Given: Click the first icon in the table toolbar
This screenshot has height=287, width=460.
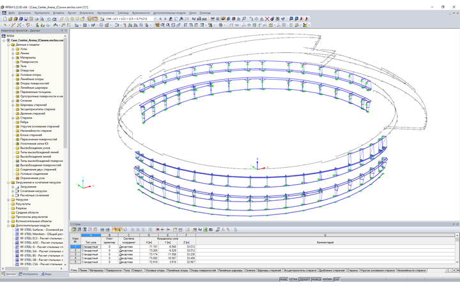Looking at the screenshot, I should click(74, 230).
